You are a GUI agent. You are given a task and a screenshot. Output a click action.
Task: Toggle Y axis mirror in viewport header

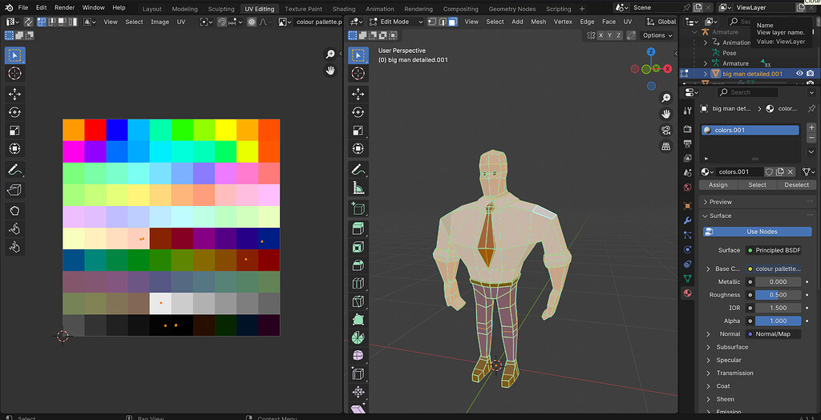(610, 35)
